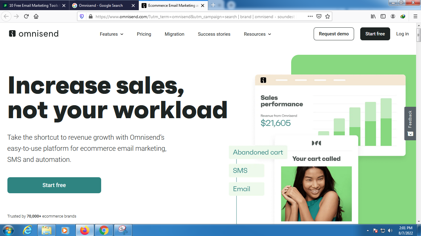Close the Ecommerce Email Marketing tab
Image resolution: width=421 pixels, height=236 pixels.
pos(203,6)
